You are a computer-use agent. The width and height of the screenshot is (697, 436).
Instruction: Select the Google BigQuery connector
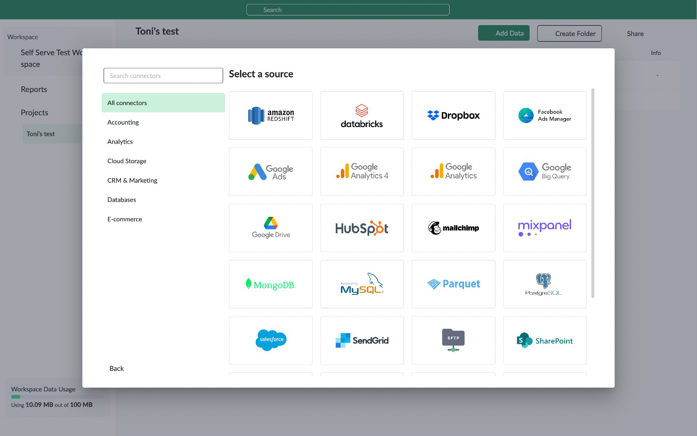coord(545,171)
